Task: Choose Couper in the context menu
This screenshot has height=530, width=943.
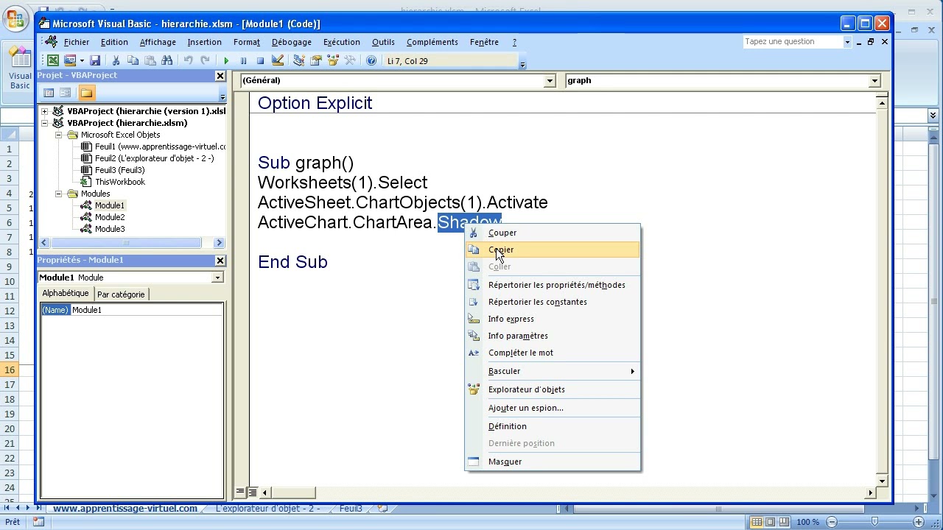Action: point(553,233)
